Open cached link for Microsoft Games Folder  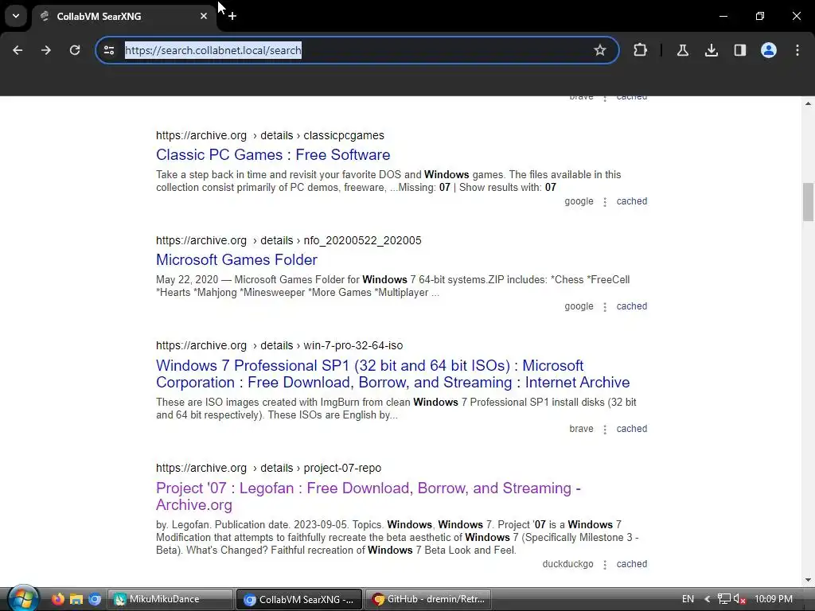click(631, 306)
